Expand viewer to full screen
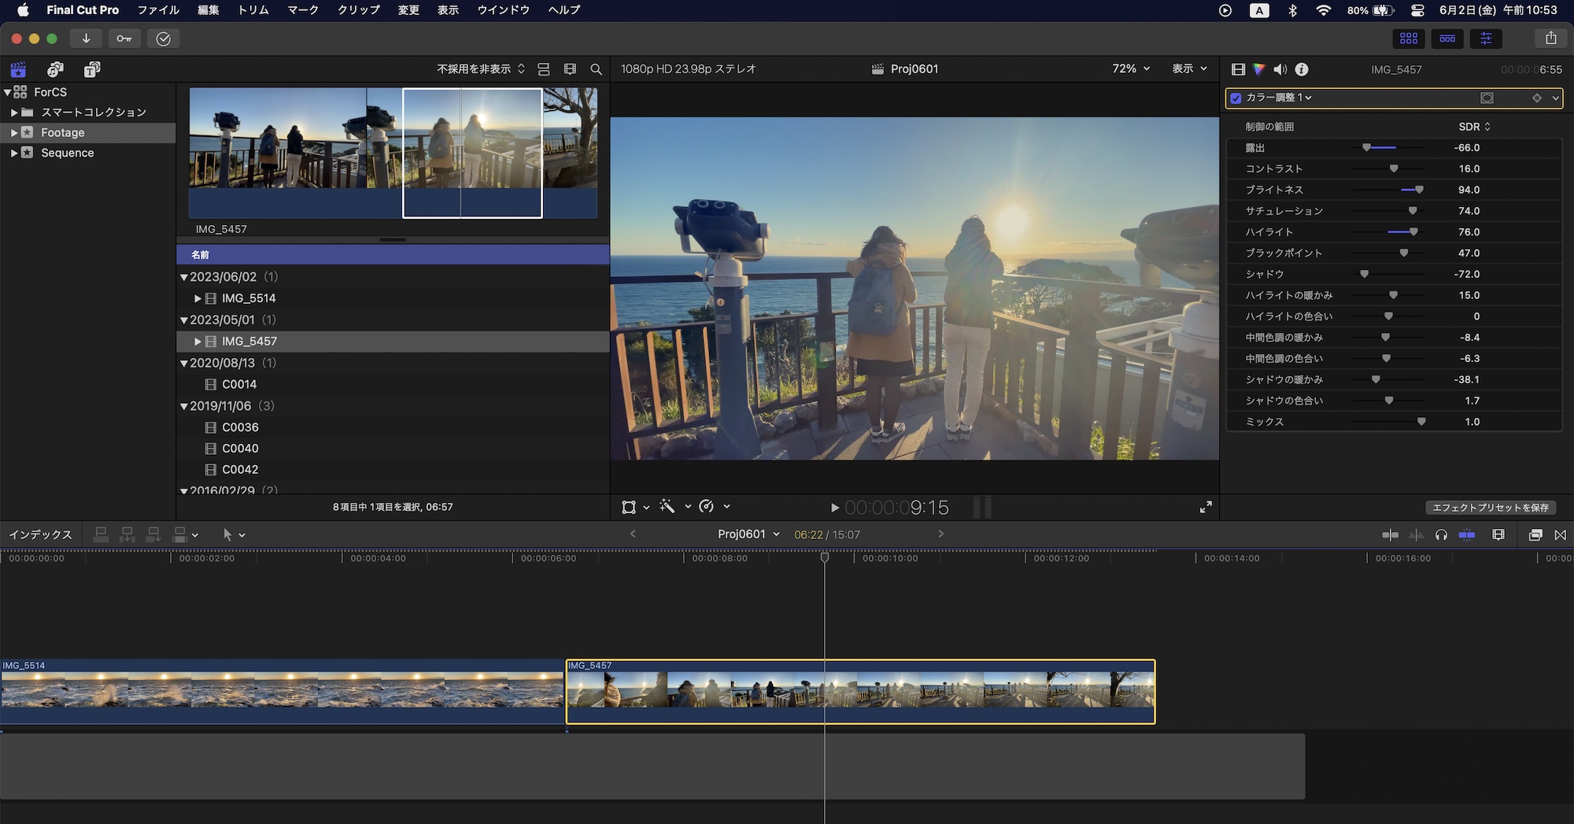 1206,508
